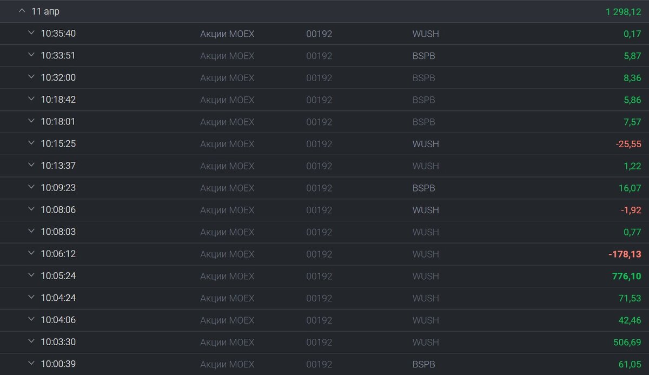
Task: Expand the 10:04:06 trade chevron
Action: coord(31,320)
